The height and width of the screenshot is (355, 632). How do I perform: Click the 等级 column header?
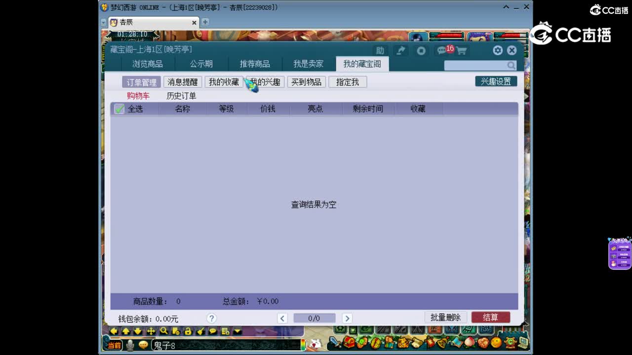tap(227, 109)
